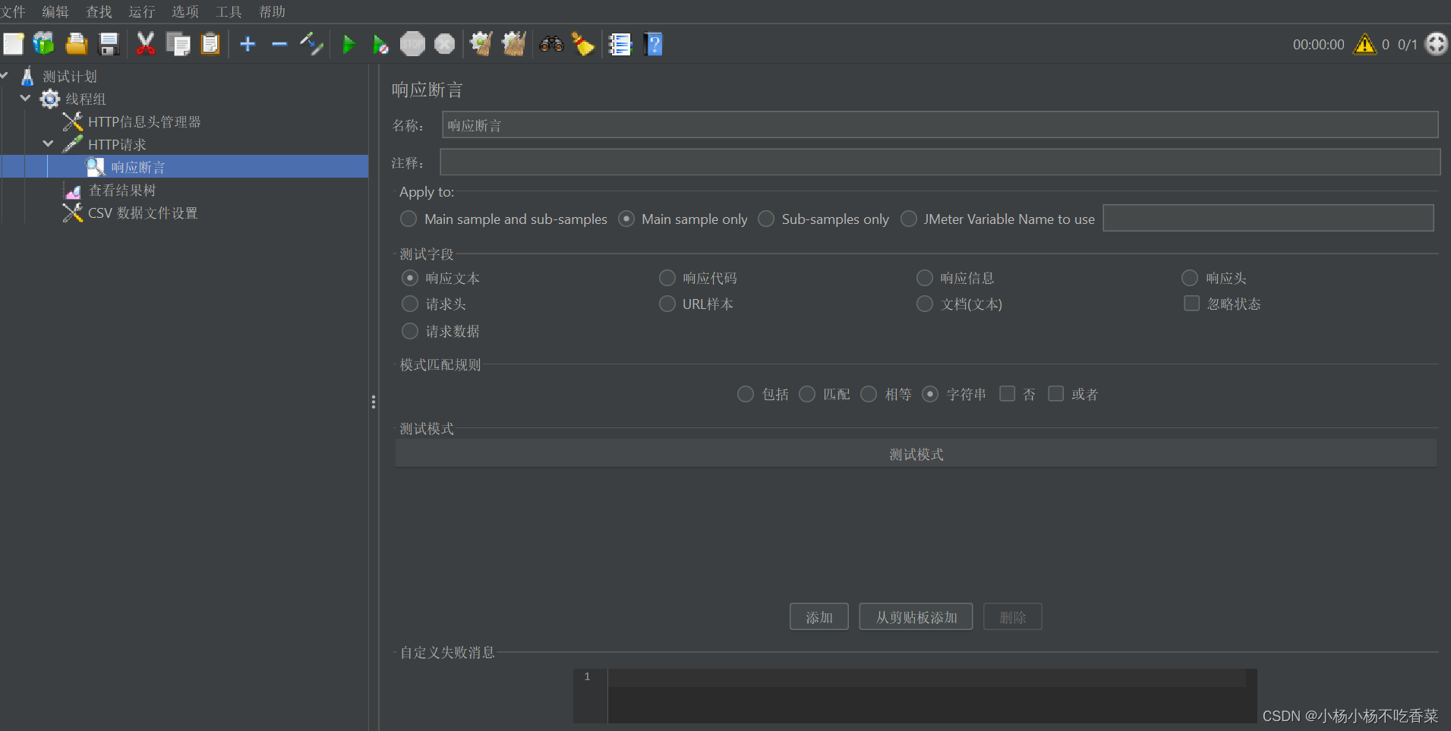Image resolution: width=1451 pixels, height=731 pixels.
Task: Start test with no pauses icon
Action: tap(380, 44)
